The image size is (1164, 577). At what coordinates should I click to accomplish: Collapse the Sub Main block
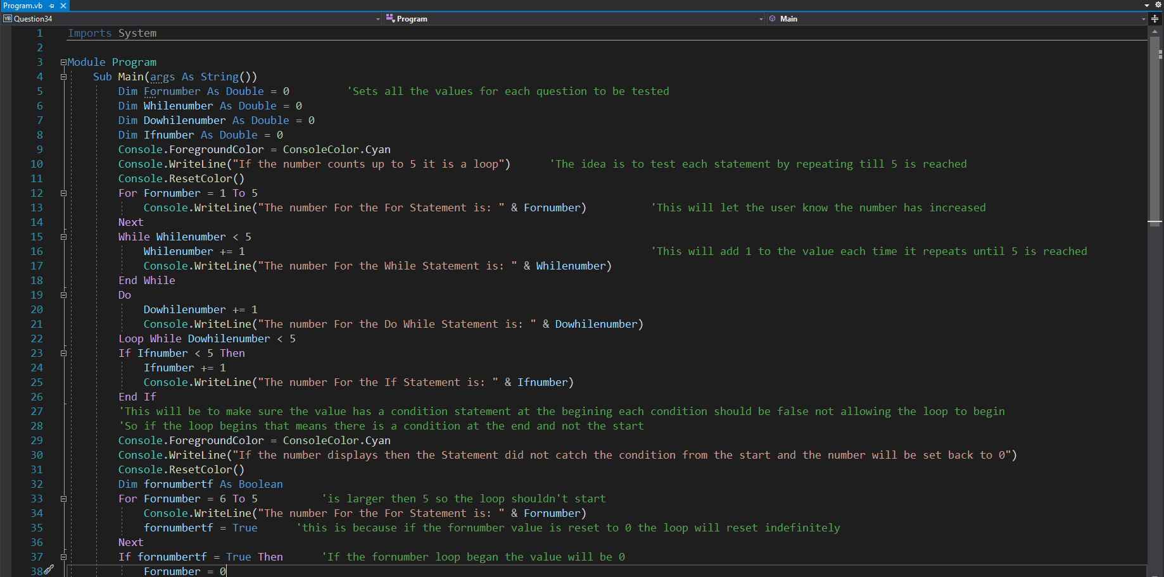63,77
